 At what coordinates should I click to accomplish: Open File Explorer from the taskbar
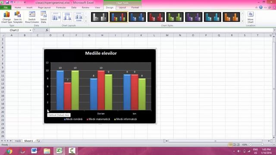47,151
